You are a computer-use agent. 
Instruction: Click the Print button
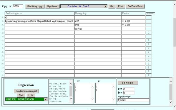pos(121,6)
